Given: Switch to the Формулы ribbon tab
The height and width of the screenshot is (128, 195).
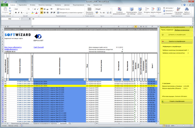Looking at the screenshot, I should pyautogui.click(x=58, y=5).
